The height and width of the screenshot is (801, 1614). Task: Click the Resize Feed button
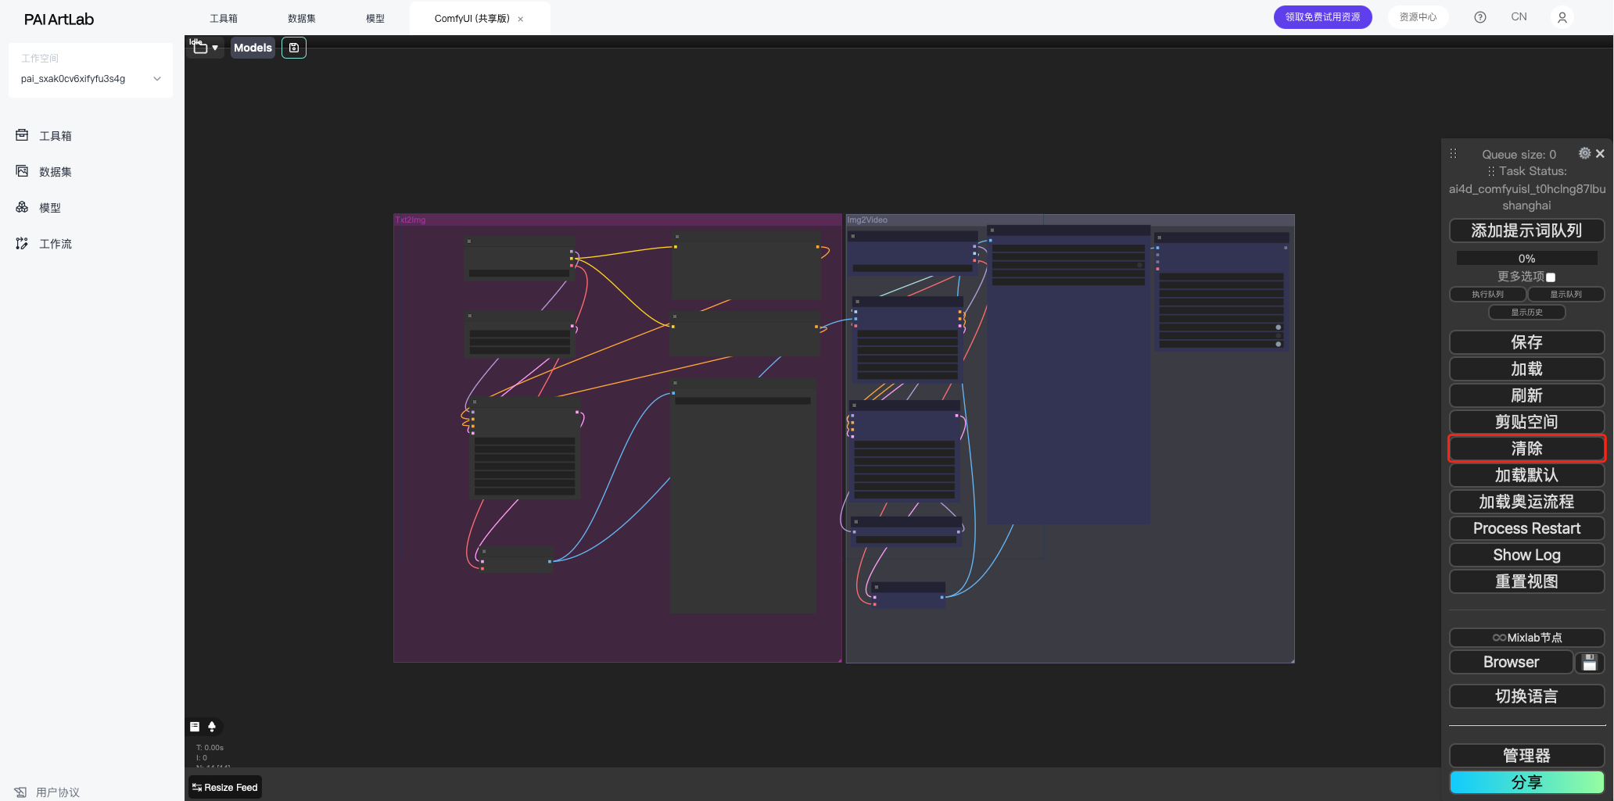point(225,787)
